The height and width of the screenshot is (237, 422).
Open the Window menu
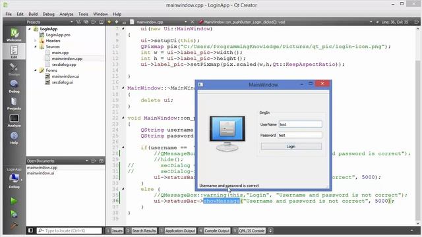click(100, 14)
